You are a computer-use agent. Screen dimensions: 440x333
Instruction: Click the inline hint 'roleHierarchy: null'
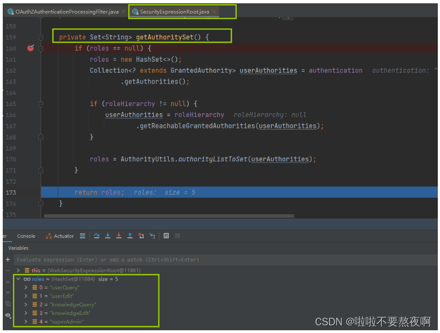coord(270,115)
